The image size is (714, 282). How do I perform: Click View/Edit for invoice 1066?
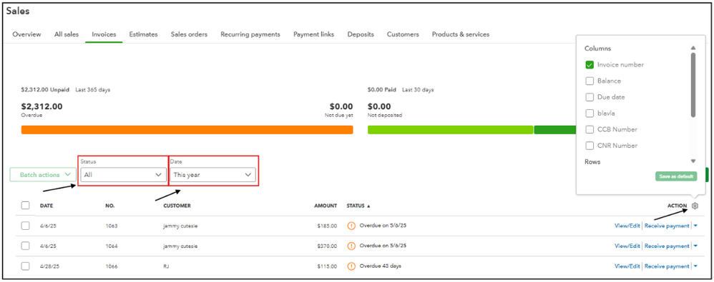pos(627,266)
